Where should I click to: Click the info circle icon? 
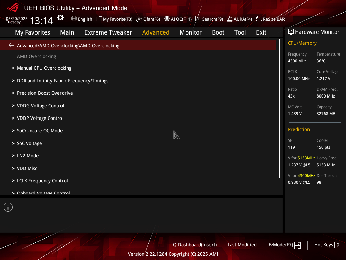(x=8, y=207)
